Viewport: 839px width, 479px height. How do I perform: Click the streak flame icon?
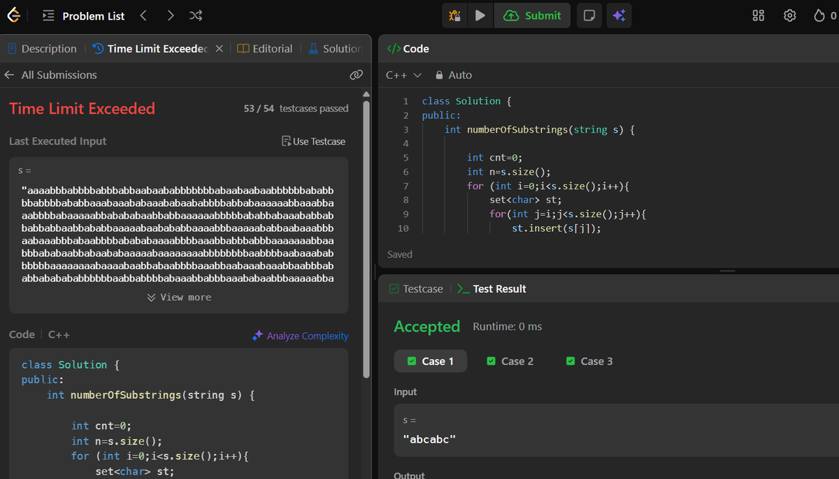coord(819,15)
